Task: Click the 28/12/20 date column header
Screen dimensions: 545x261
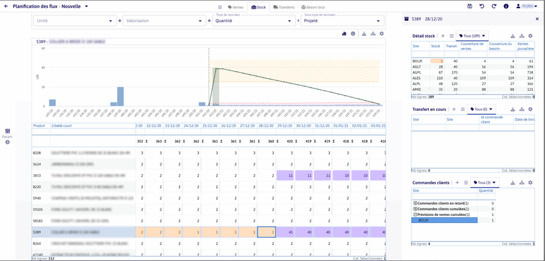Action: click(267, 125)
